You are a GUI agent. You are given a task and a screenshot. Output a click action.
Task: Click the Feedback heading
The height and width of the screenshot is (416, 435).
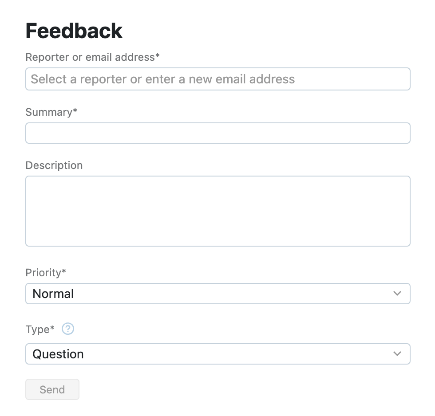coord(74,31)
